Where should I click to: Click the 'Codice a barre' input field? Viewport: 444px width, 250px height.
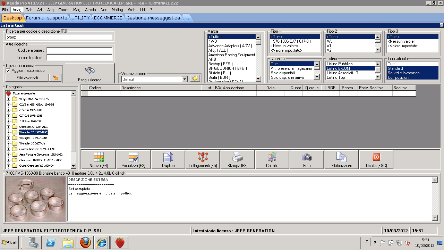tap(79, 51)
